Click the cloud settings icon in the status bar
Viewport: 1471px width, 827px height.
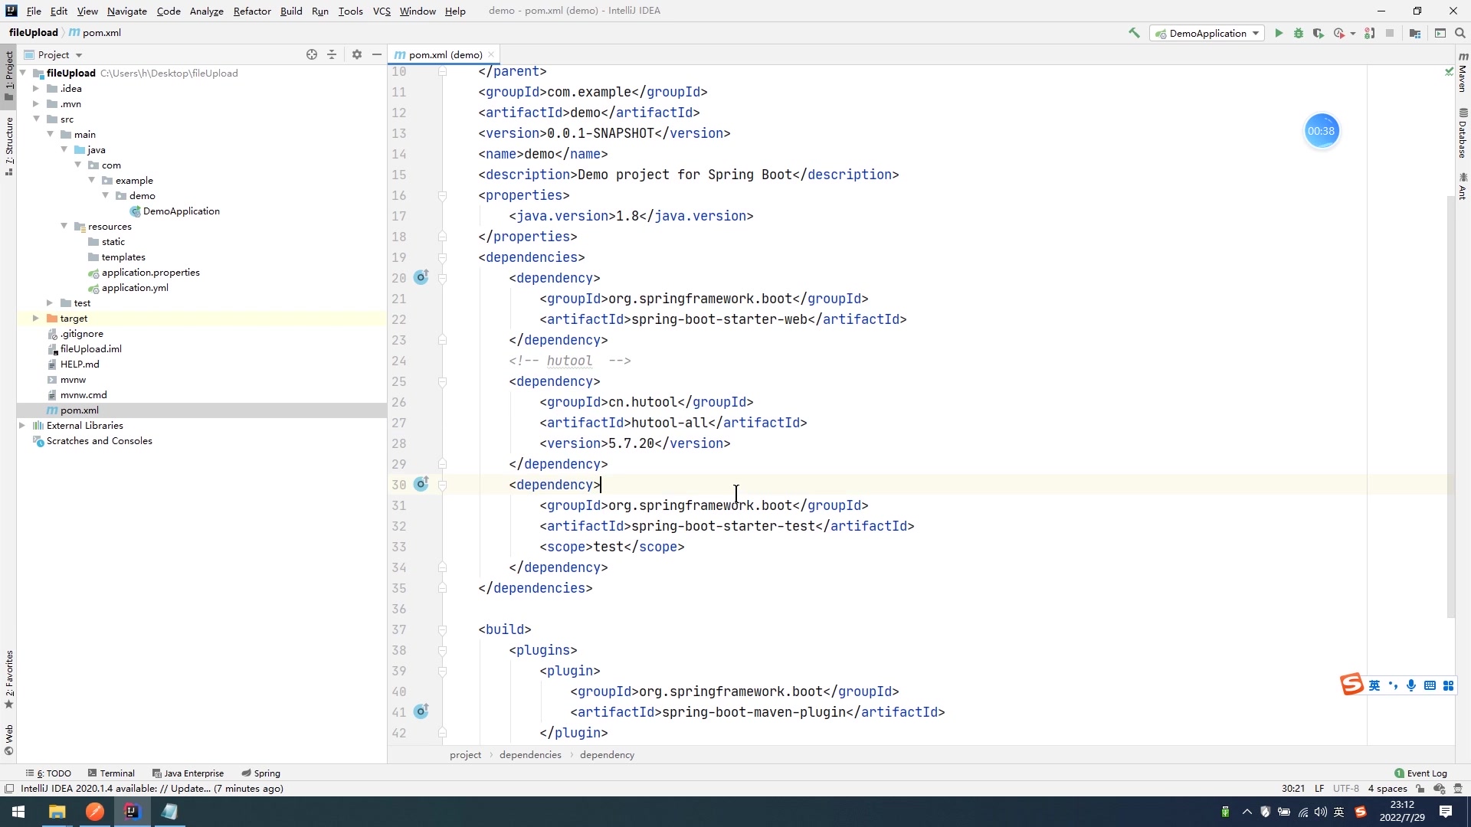pos(1440,788)
